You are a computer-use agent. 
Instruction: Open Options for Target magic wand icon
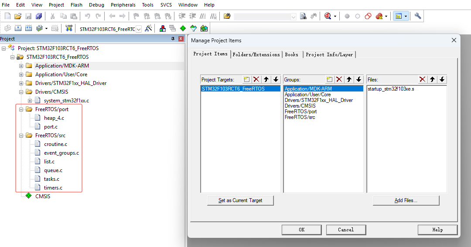point(148,28)
